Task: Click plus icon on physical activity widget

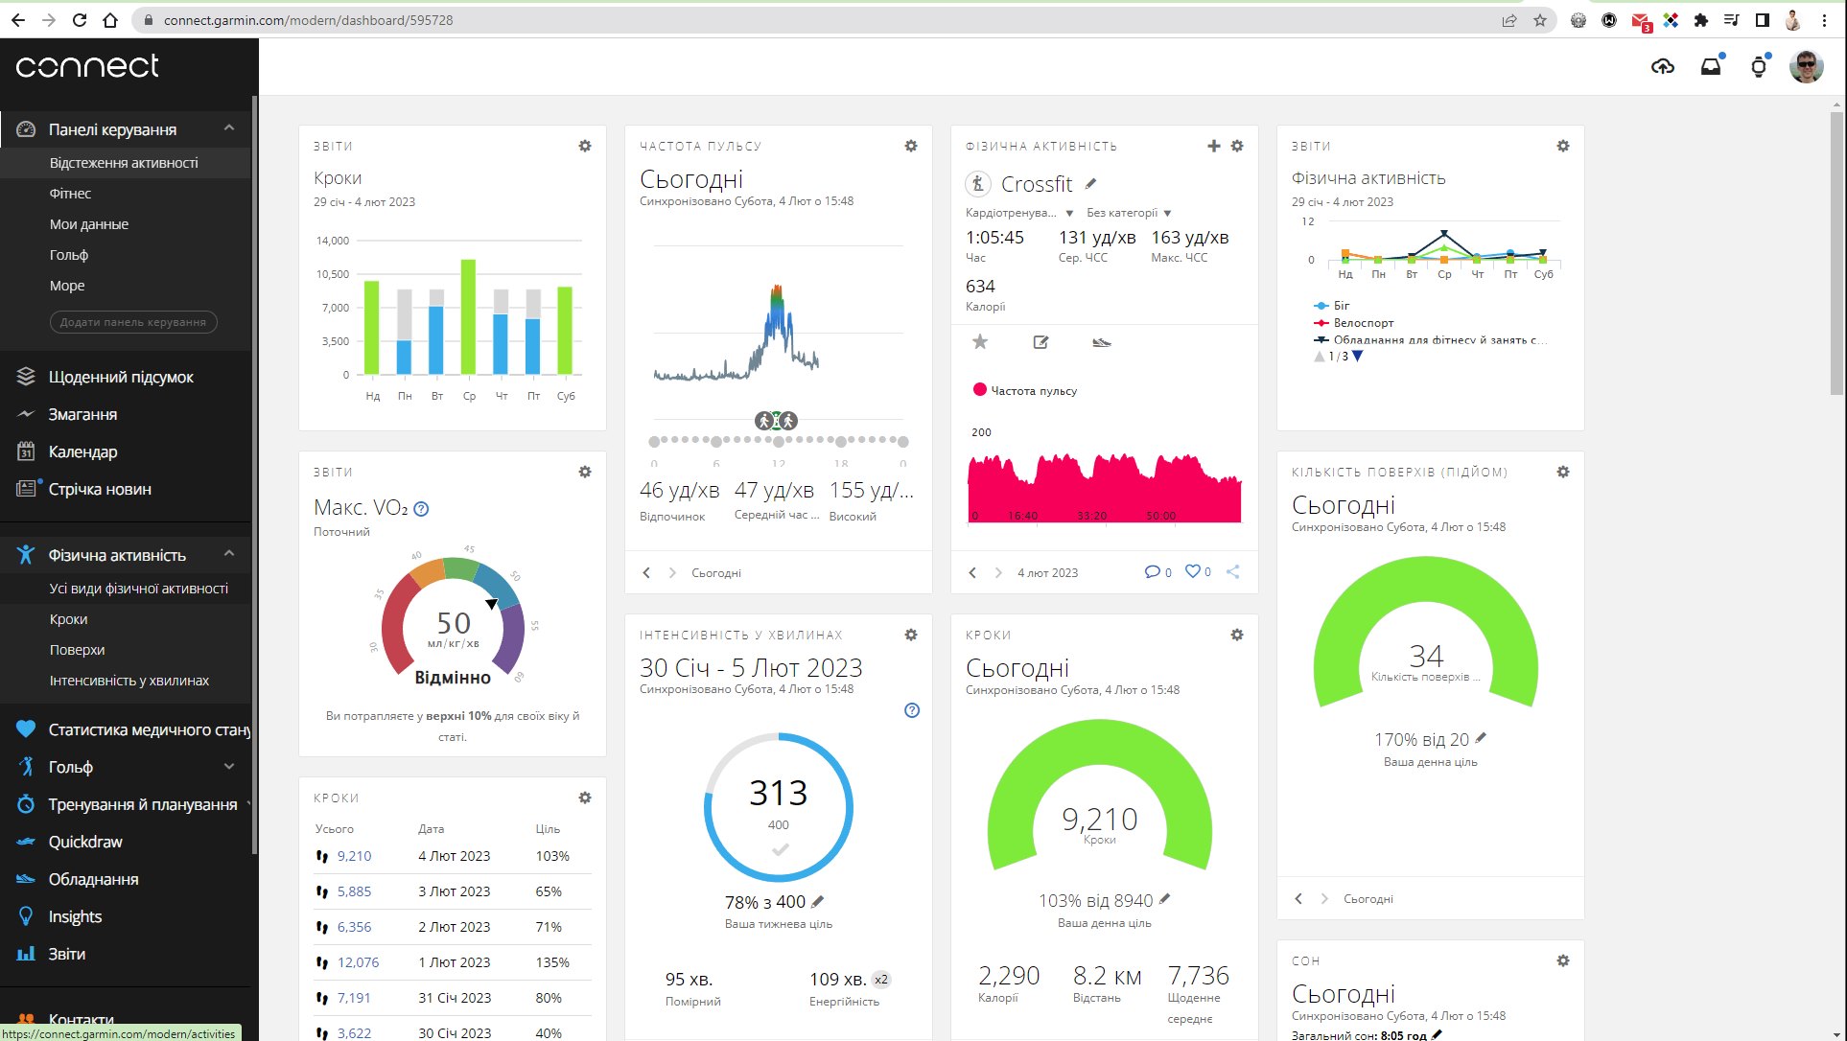Action: click(1213, 146)
